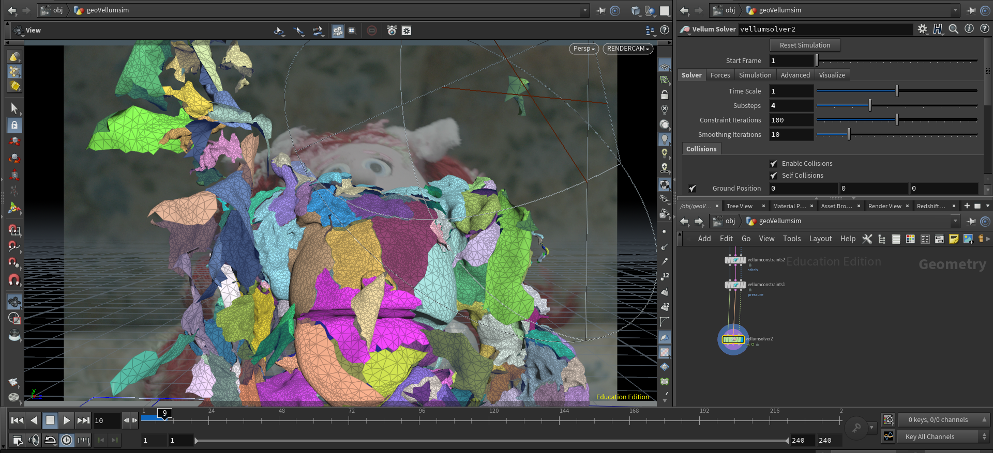Click the Start Frame input field
Viewport: 993px width, 453px height.
[x=791, y=61]
